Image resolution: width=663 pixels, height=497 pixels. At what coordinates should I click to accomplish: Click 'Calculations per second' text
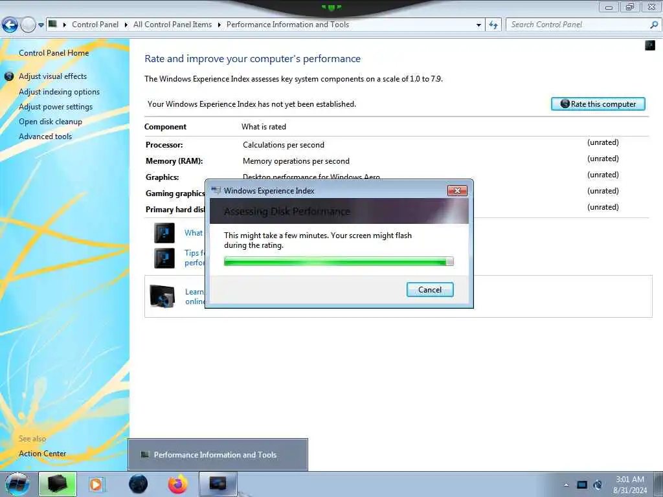284,145
